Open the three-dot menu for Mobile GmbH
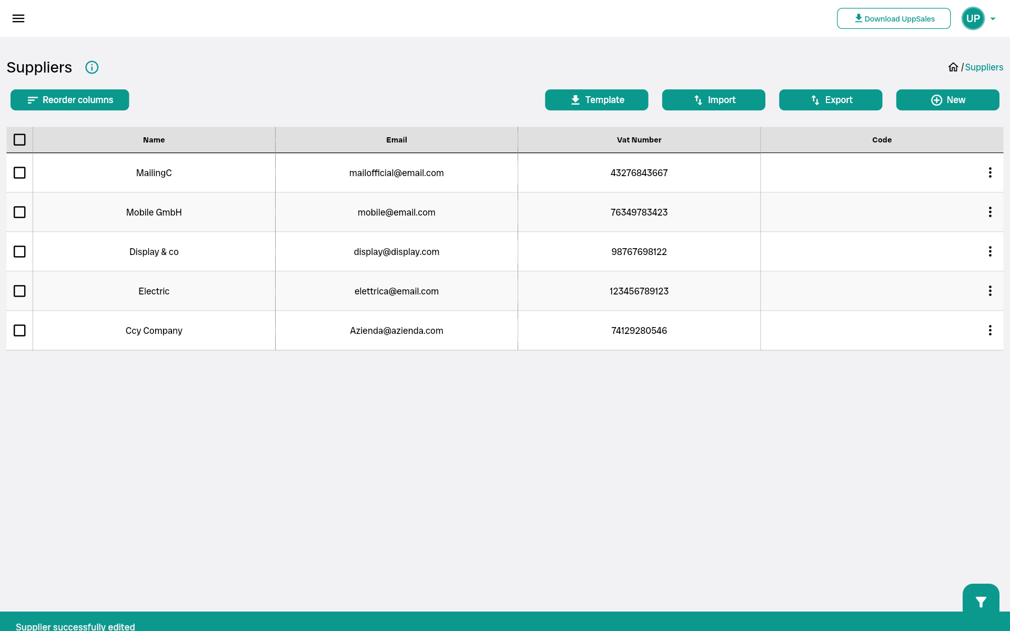 [989, 212]
